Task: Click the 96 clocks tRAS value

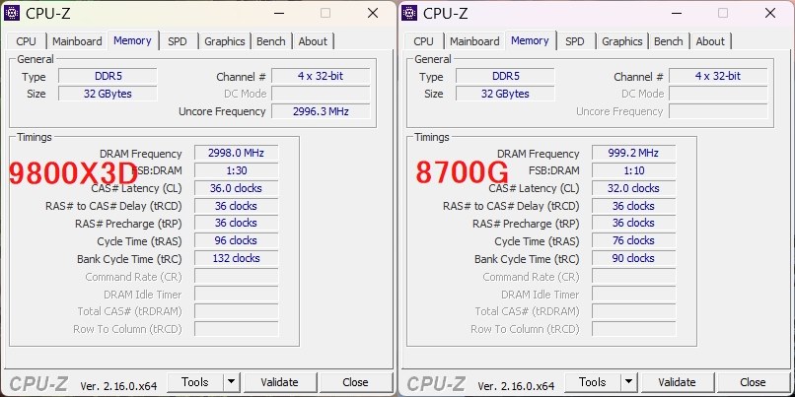Action: pyautogui.click(x=237, y=240)
